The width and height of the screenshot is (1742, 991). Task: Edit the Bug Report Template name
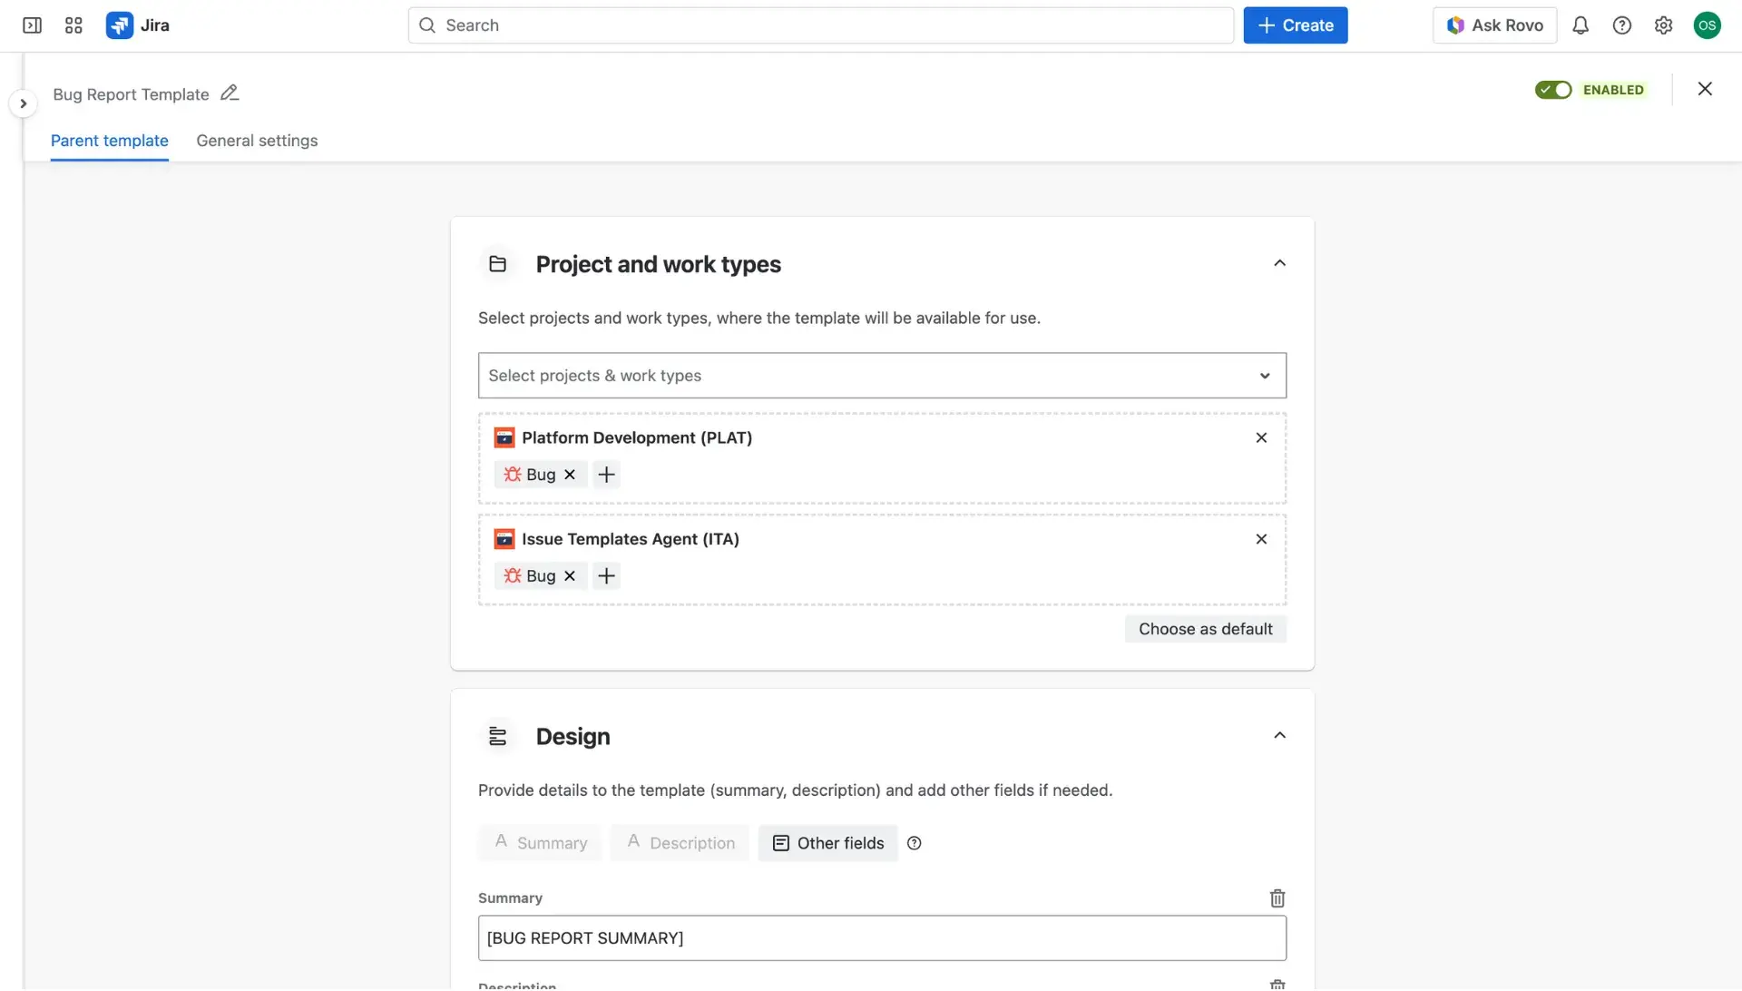tap(230, 93)
